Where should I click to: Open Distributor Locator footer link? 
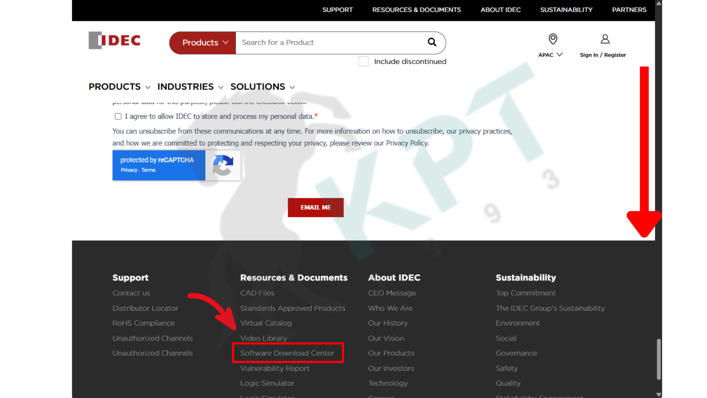tap(145, 308)
